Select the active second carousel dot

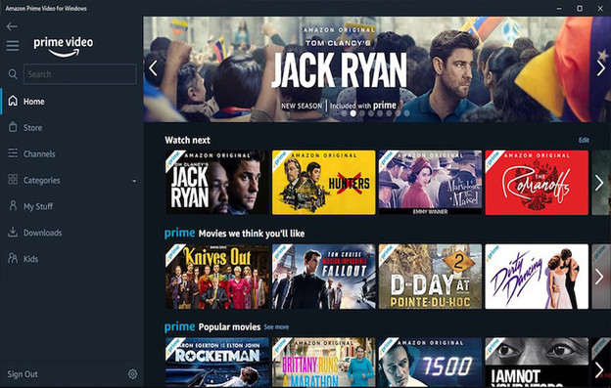point(353,113)
